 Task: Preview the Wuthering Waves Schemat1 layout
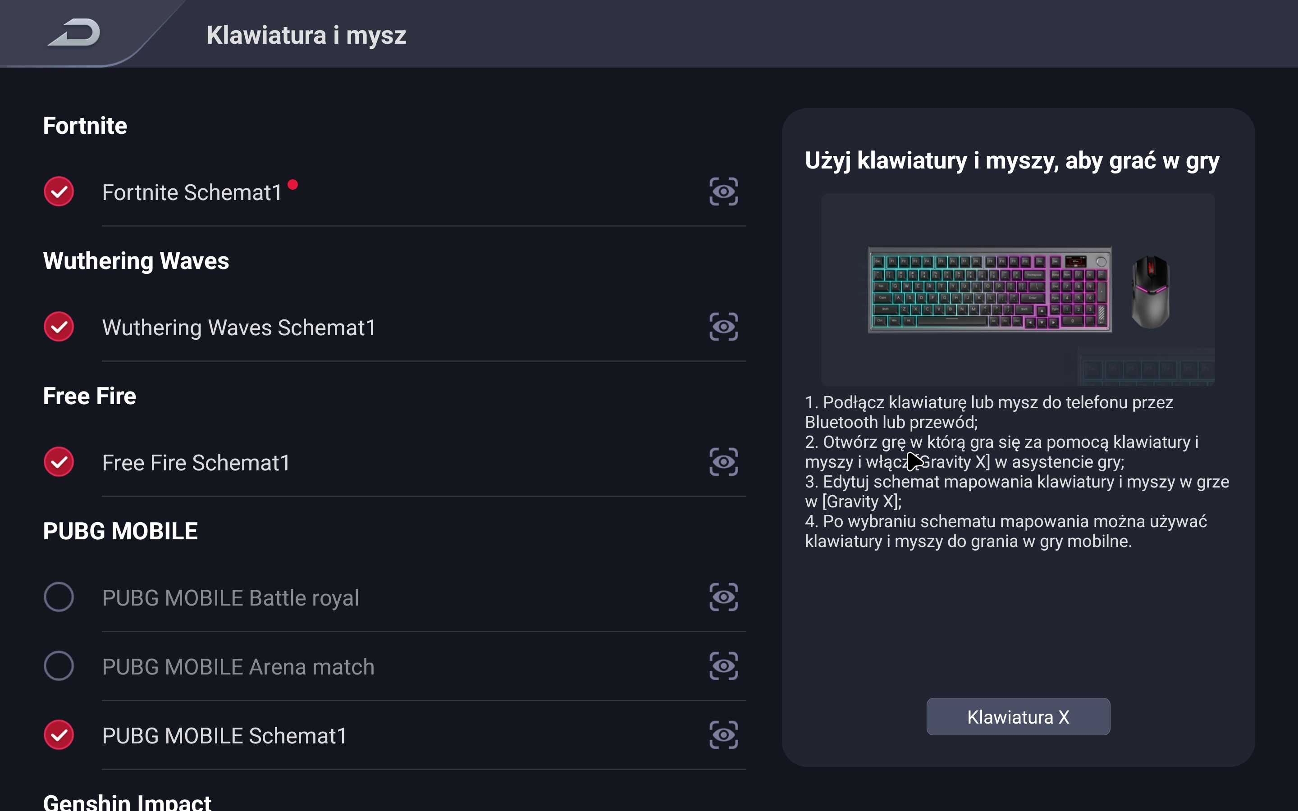coord(723,327)
